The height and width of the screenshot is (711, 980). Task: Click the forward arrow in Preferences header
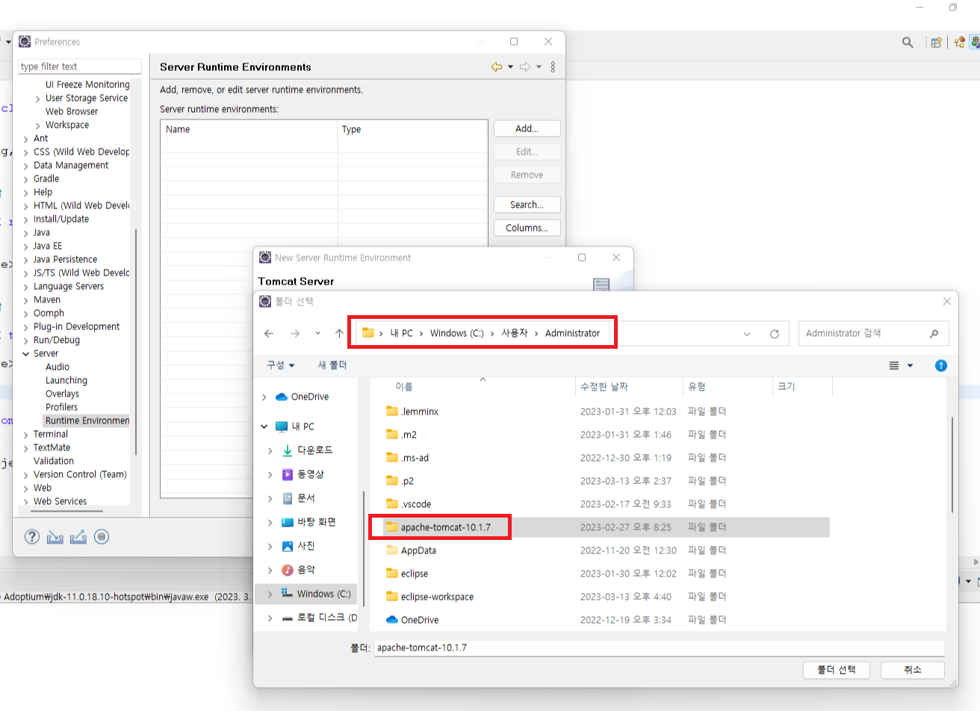(x=525, y=67)
